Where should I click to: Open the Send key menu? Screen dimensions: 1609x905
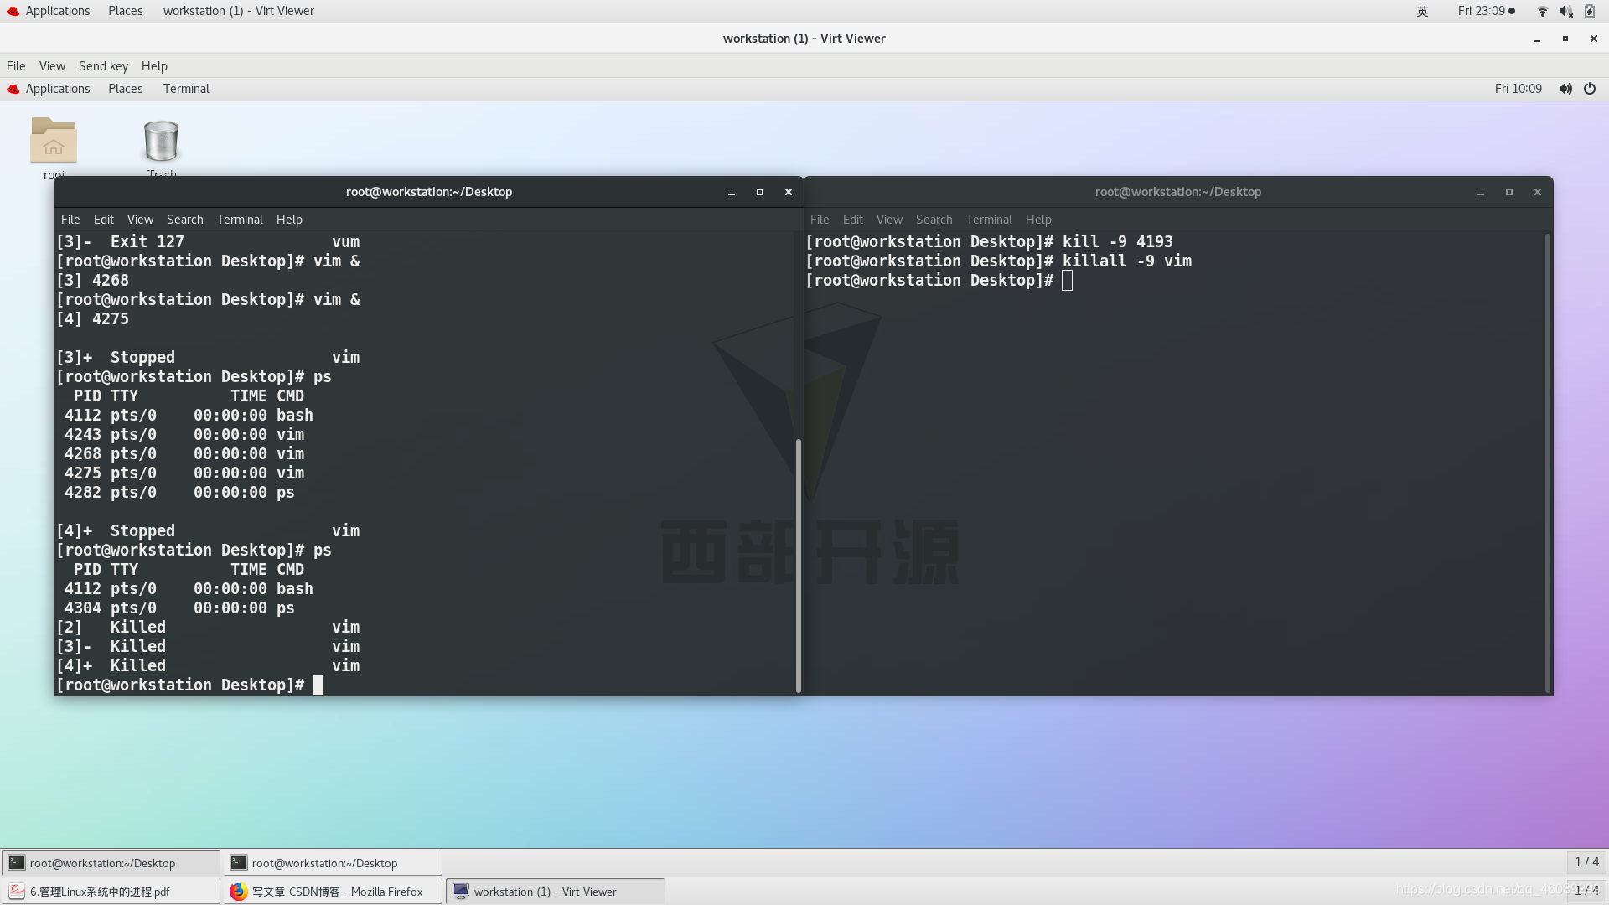tap(103, 66)
